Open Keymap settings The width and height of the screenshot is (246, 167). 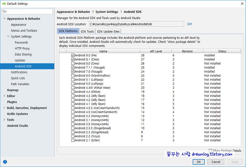tap(13, 90)
